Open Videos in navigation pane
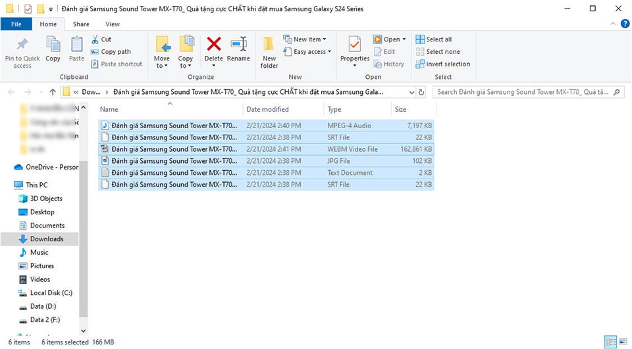 click(34, 279)
